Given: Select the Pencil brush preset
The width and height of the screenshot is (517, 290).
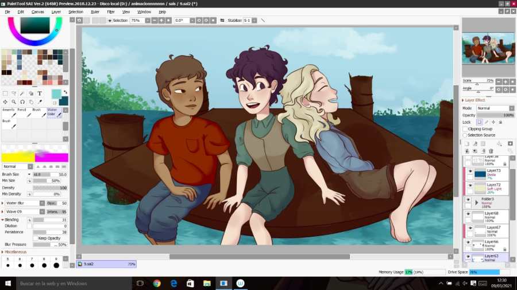Looking at the screenshot, I should [x=24, y=112].
